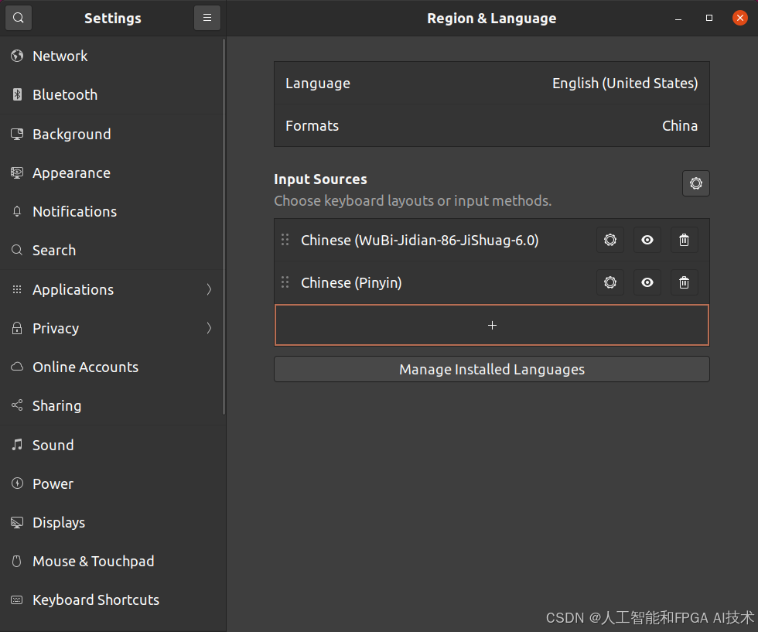Image resolution: width=758 pixels, height=632 pixels.
Task: Click the Network globe icon
Action: (17, 56)
